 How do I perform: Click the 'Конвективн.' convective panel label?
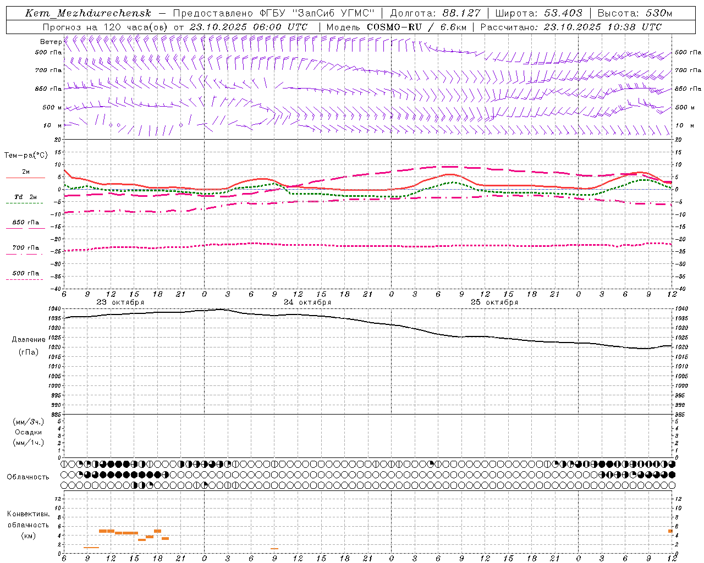29,514
